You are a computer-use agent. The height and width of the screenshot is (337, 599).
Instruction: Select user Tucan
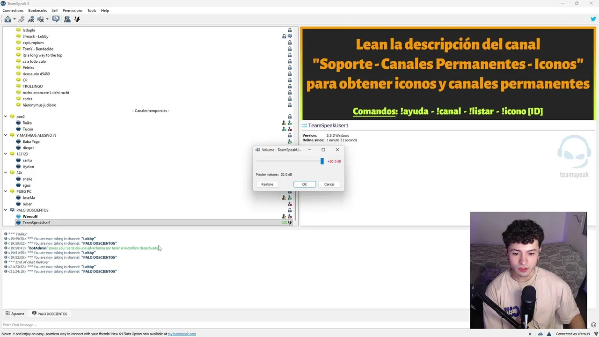pyautogui.click(x=28, y=129)
